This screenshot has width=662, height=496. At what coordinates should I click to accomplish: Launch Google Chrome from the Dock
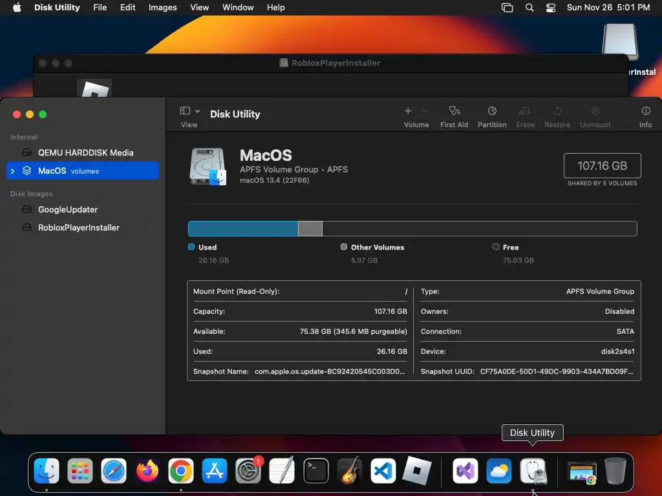181,471
